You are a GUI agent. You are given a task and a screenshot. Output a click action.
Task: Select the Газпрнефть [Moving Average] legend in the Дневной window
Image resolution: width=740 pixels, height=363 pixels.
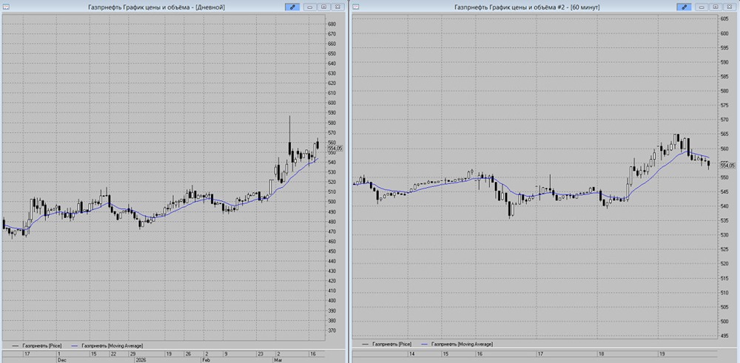[107, 345]
